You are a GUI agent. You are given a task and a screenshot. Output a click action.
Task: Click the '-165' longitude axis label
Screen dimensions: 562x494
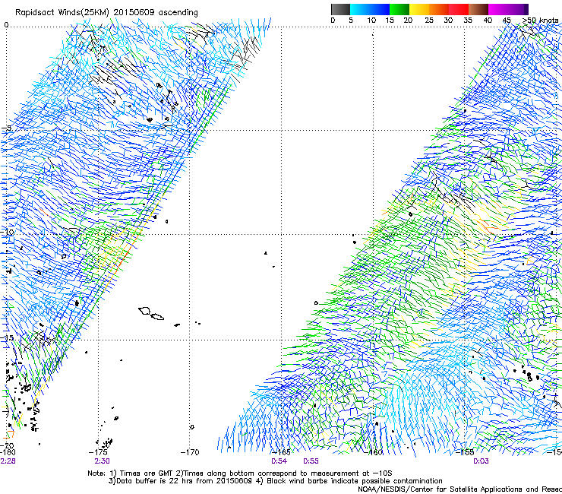click(281, 452)
